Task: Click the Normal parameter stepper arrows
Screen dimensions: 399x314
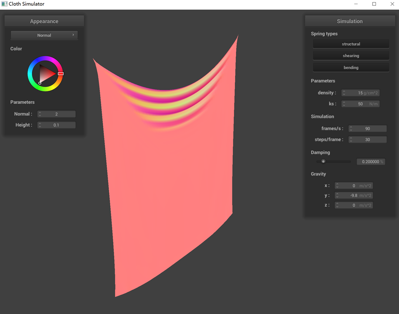Action: tap(40, 114)
